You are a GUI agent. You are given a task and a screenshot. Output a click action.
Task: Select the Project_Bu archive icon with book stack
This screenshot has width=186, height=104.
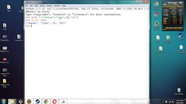(5, 38)
